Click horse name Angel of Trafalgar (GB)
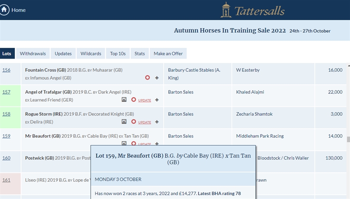 (x=48, y=92)
